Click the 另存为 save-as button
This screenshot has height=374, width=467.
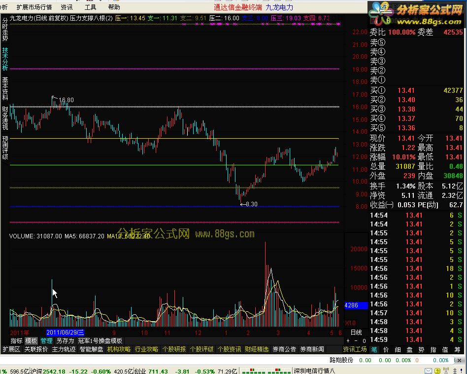click(65, 340)
